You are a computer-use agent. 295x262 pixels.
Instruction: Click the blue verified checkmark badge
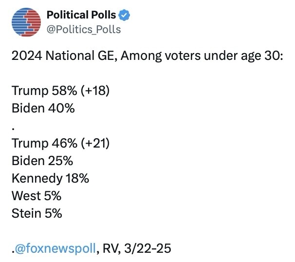pos(124,15)
